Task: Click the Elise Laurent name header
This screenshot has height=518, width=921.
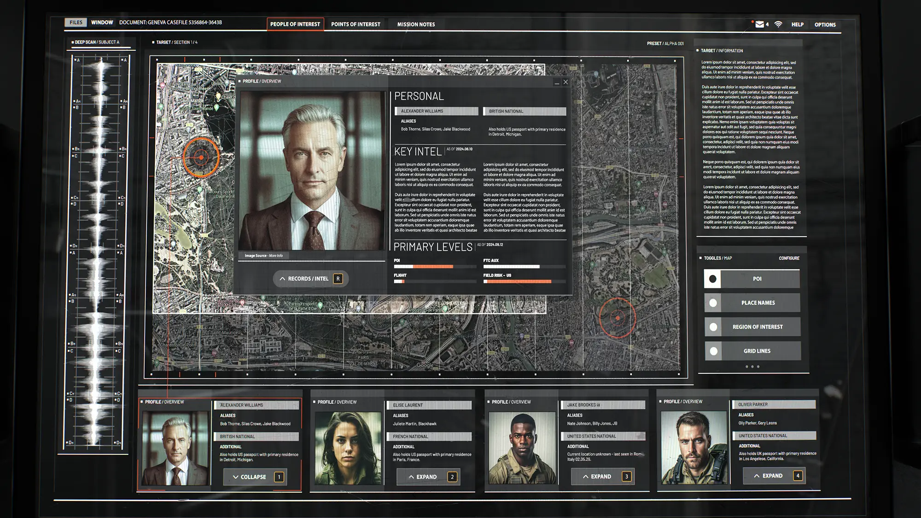Action: point(429,405)
